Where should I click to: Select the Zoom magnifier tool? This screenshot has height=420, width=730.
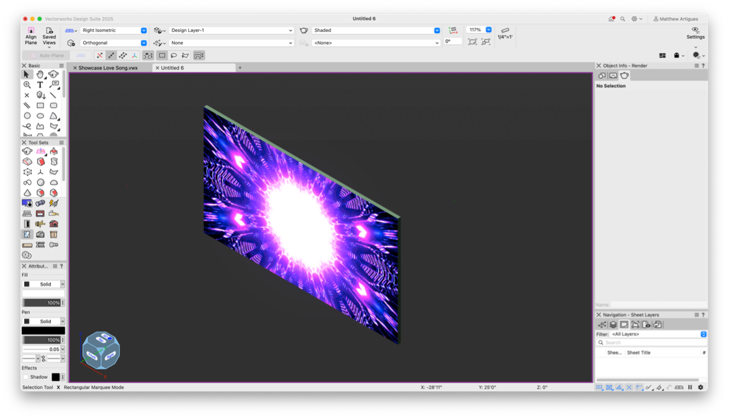tap(27, 84)
